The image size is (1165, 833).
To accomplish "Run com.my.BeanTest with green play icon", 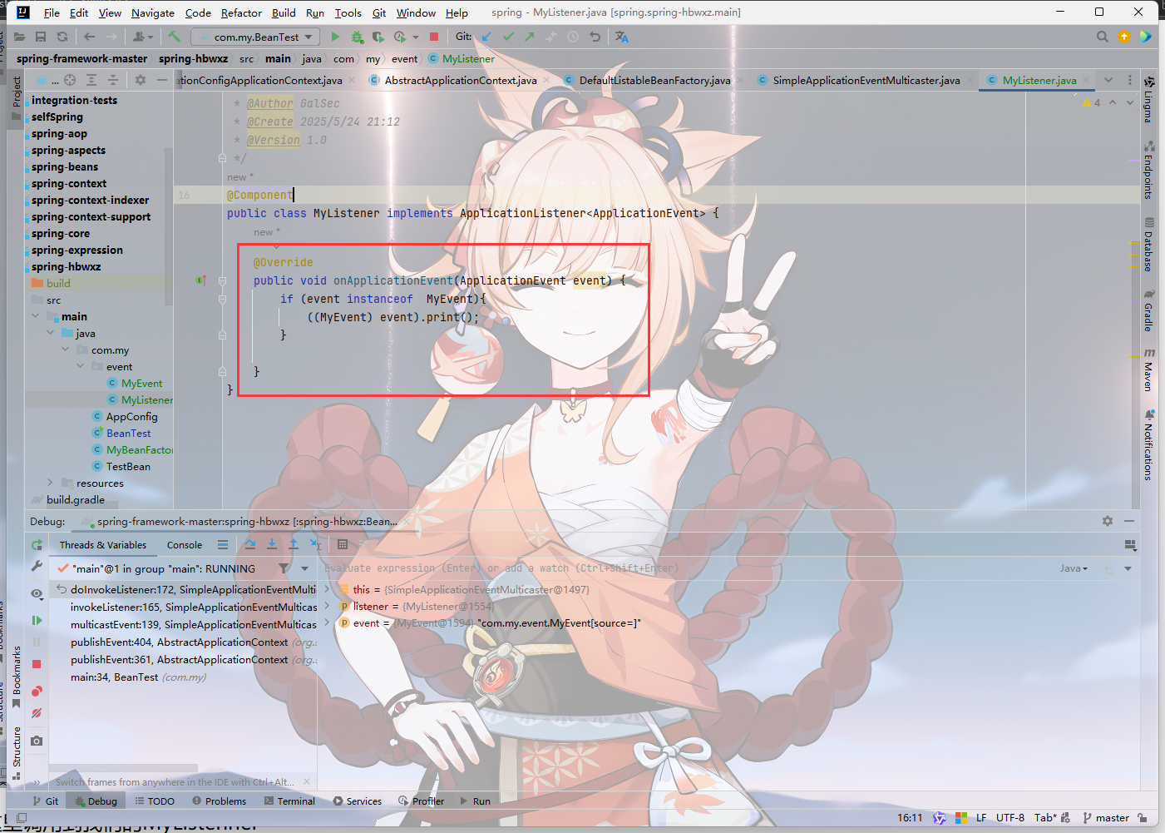I will pos(335,37).
